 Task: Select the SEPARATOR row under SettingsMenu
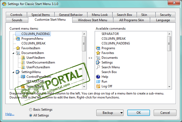coord(35,82)
